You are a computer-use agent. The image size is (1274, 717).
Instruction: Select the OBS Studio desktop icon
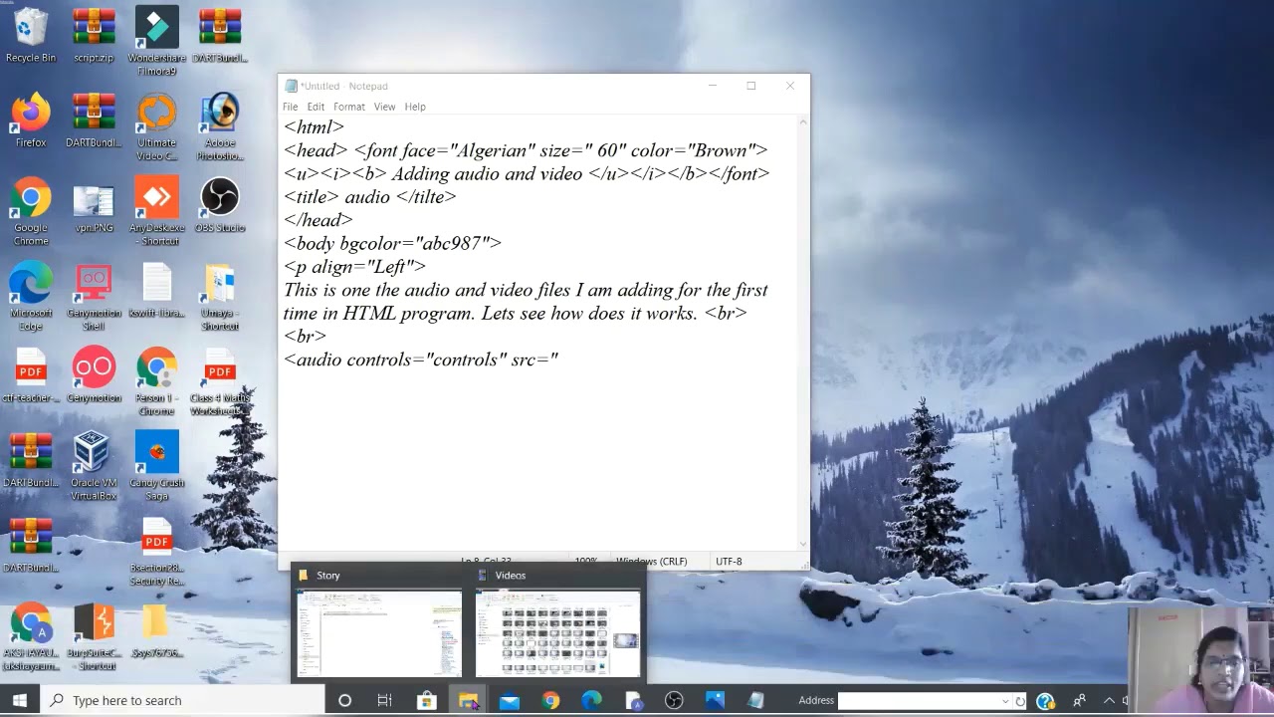pos(219,205)
